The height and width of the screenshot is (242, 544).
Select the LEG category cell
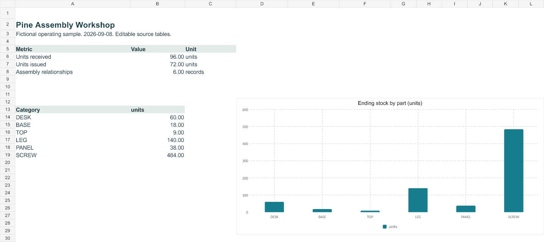tap(73, 140)
